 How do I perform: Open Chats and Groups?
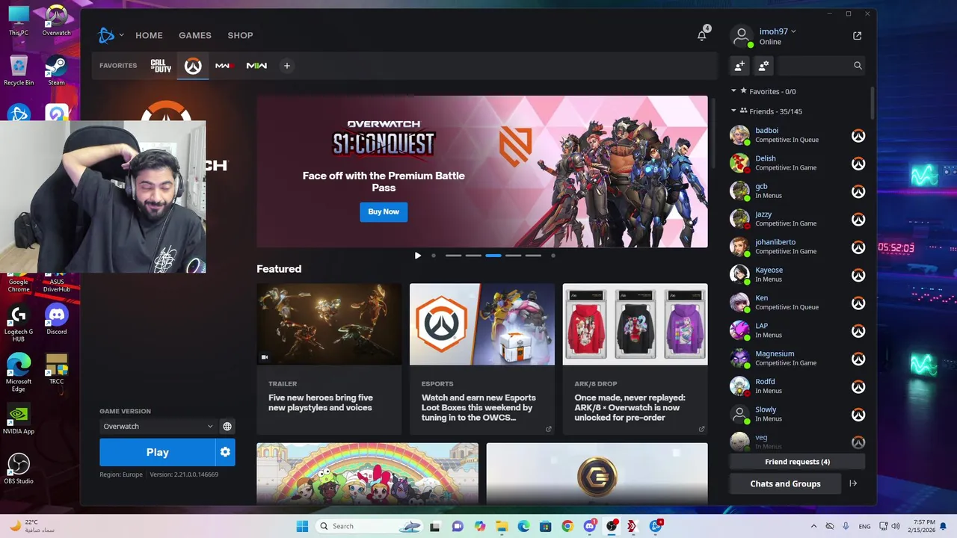[x=785, y=483]
